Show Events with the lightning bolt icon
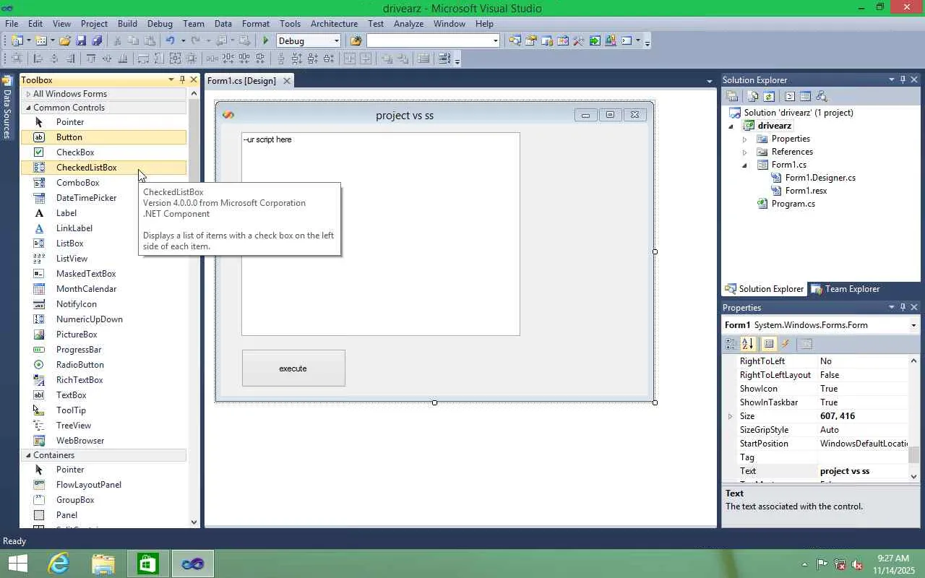This screenshot has height=578, width=925. [x=786, y=344]
